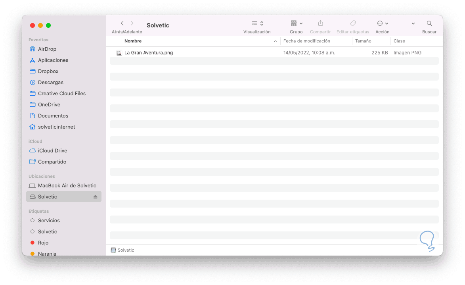The height and width of the screenshot is (285, 465).
Task: Click the MacBook Air laptop icon
Action: [33, 186]
